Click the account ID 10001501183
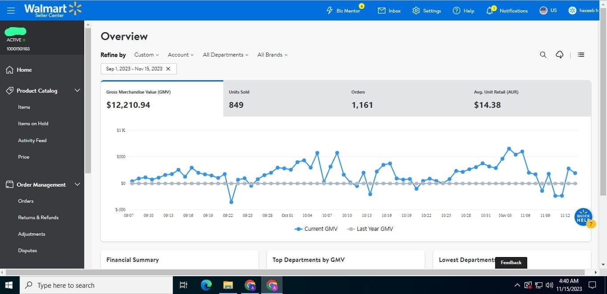Image resolution: width=607 pixels, height=294 pixels. [x=18, y=49]
